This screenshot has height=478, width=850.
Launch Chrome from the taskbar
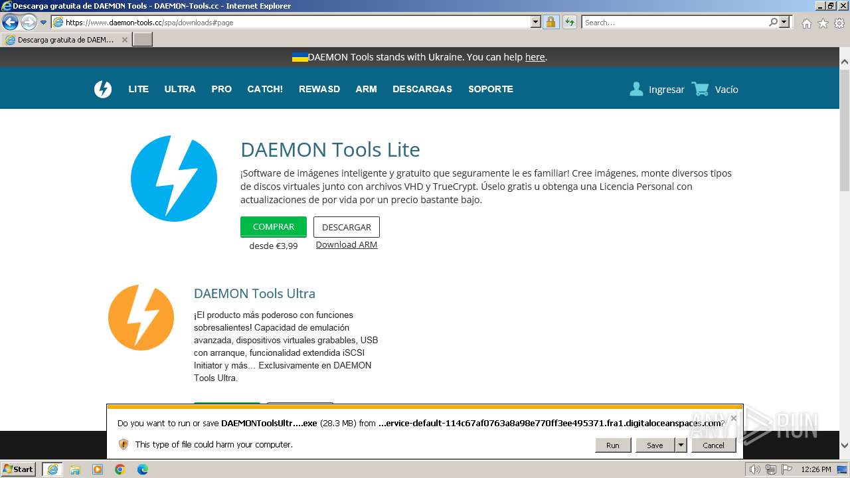click(x=120, y=469)
